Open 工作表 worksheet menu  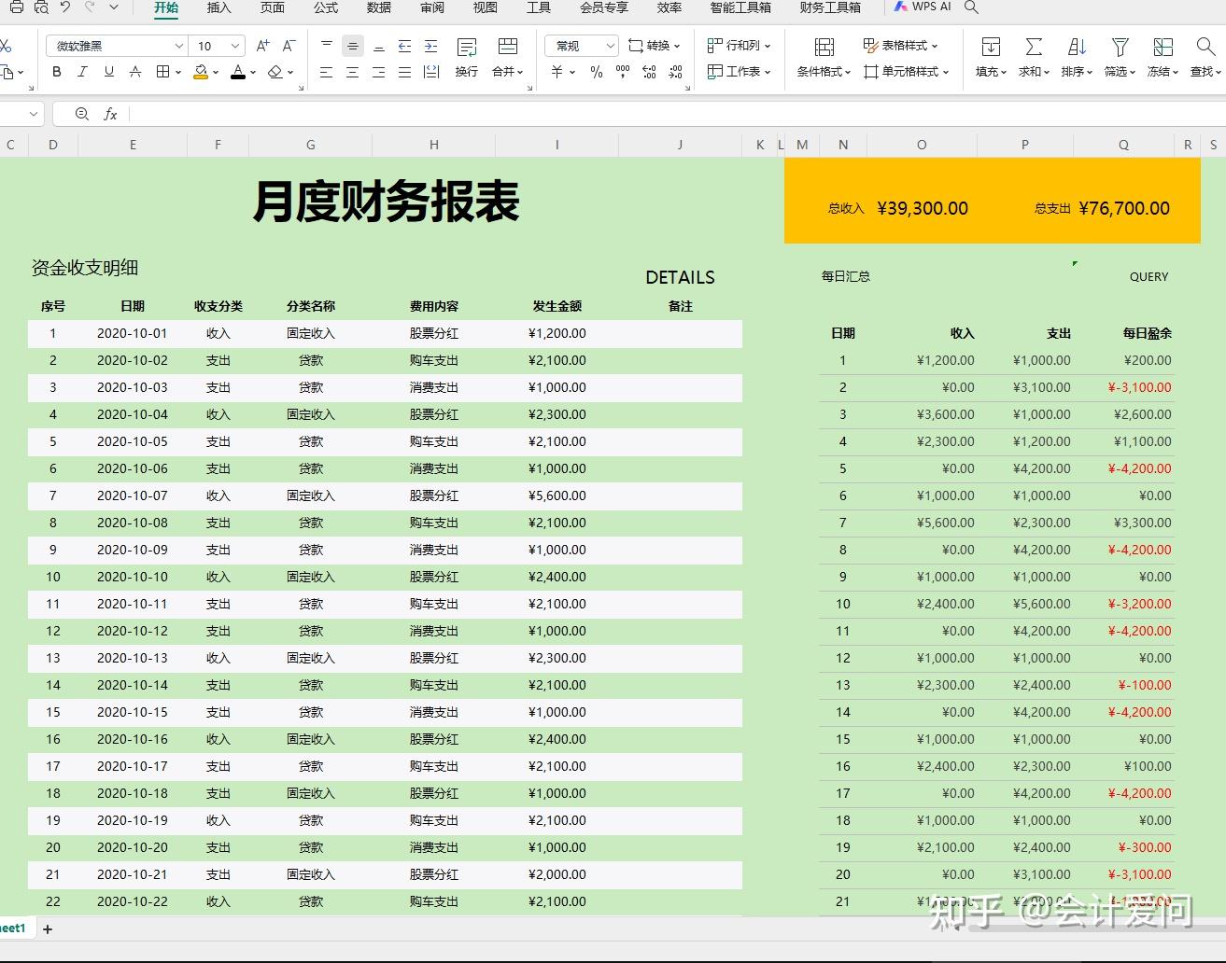pos(739,72)
